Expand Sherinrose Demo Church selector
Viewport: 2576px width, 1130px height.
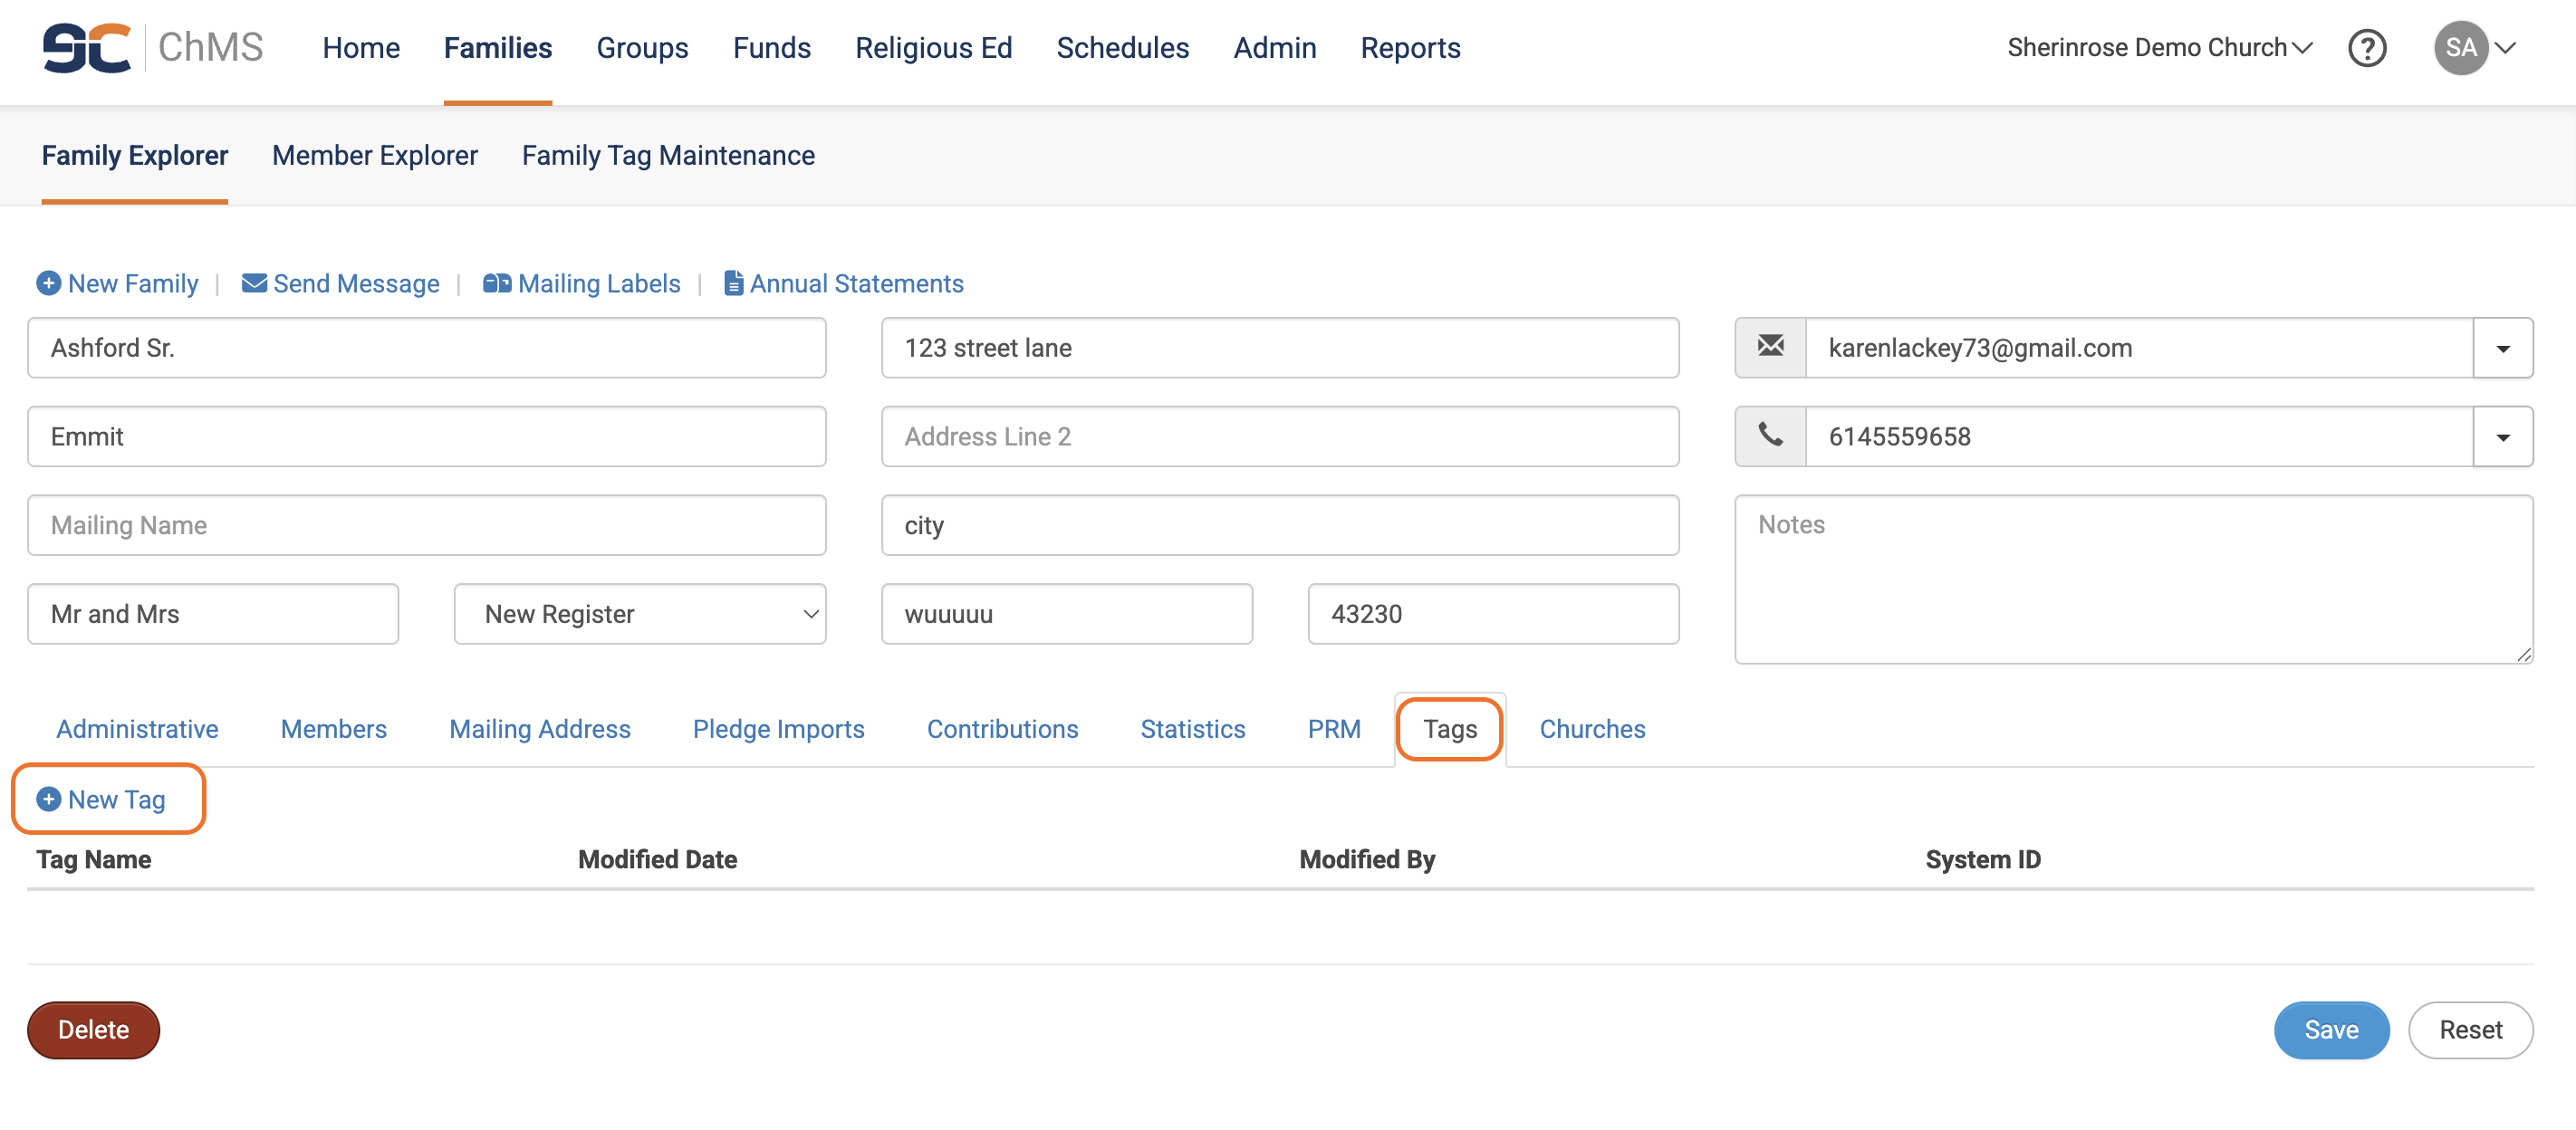click(x=2159, y=47)
